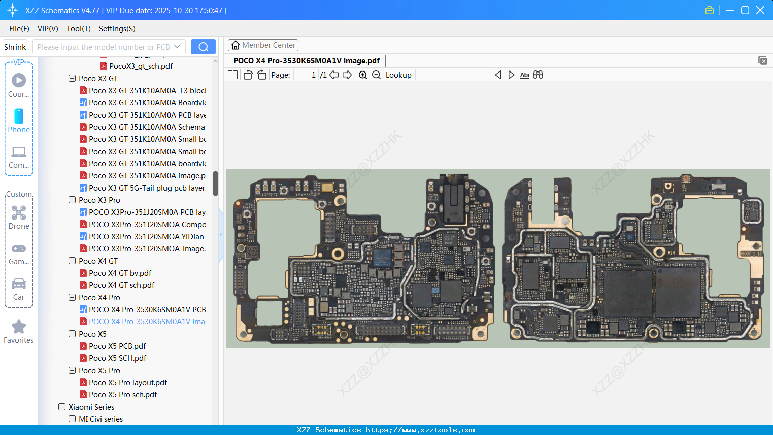This screenshot has height=435, width=773.
Task: Open the Tool(T) menu
Action: point(78,29)
